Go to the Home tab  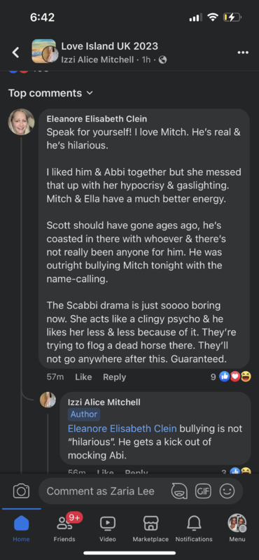tap(21, 528)
